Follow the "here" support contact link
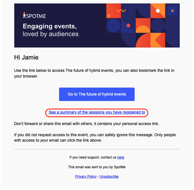 121,157
